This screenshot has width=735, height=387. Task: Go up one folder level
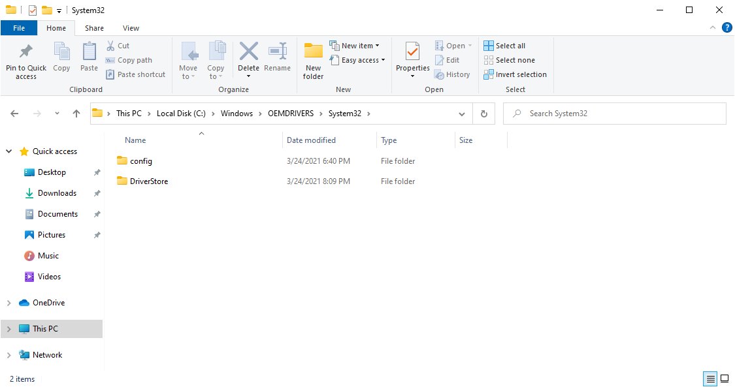(x=76, y=114)
